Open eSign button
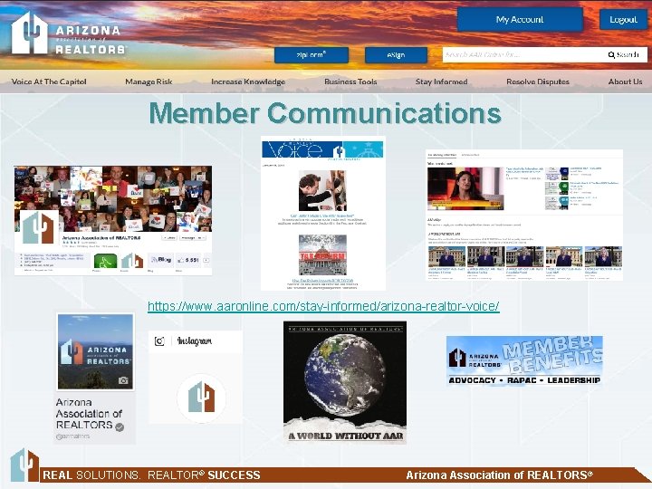This screenshot has height=489, width=652. click(x=396, y=55)
